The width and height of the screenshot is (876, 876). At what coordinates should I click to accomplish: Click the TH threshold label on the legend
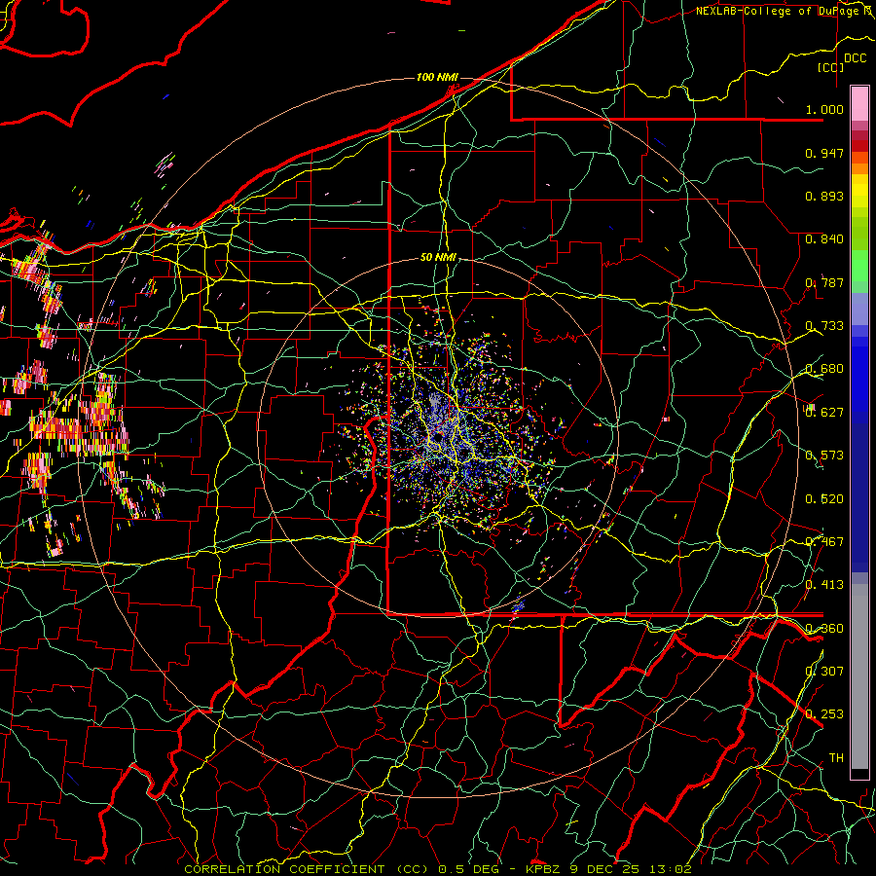click(x=836, y=758)
